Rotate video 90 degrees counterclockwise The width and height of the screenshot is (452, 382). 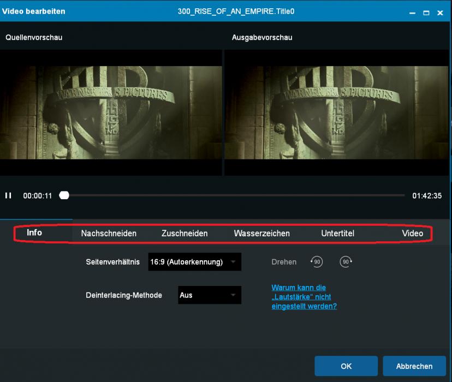[x=317, y=261]
